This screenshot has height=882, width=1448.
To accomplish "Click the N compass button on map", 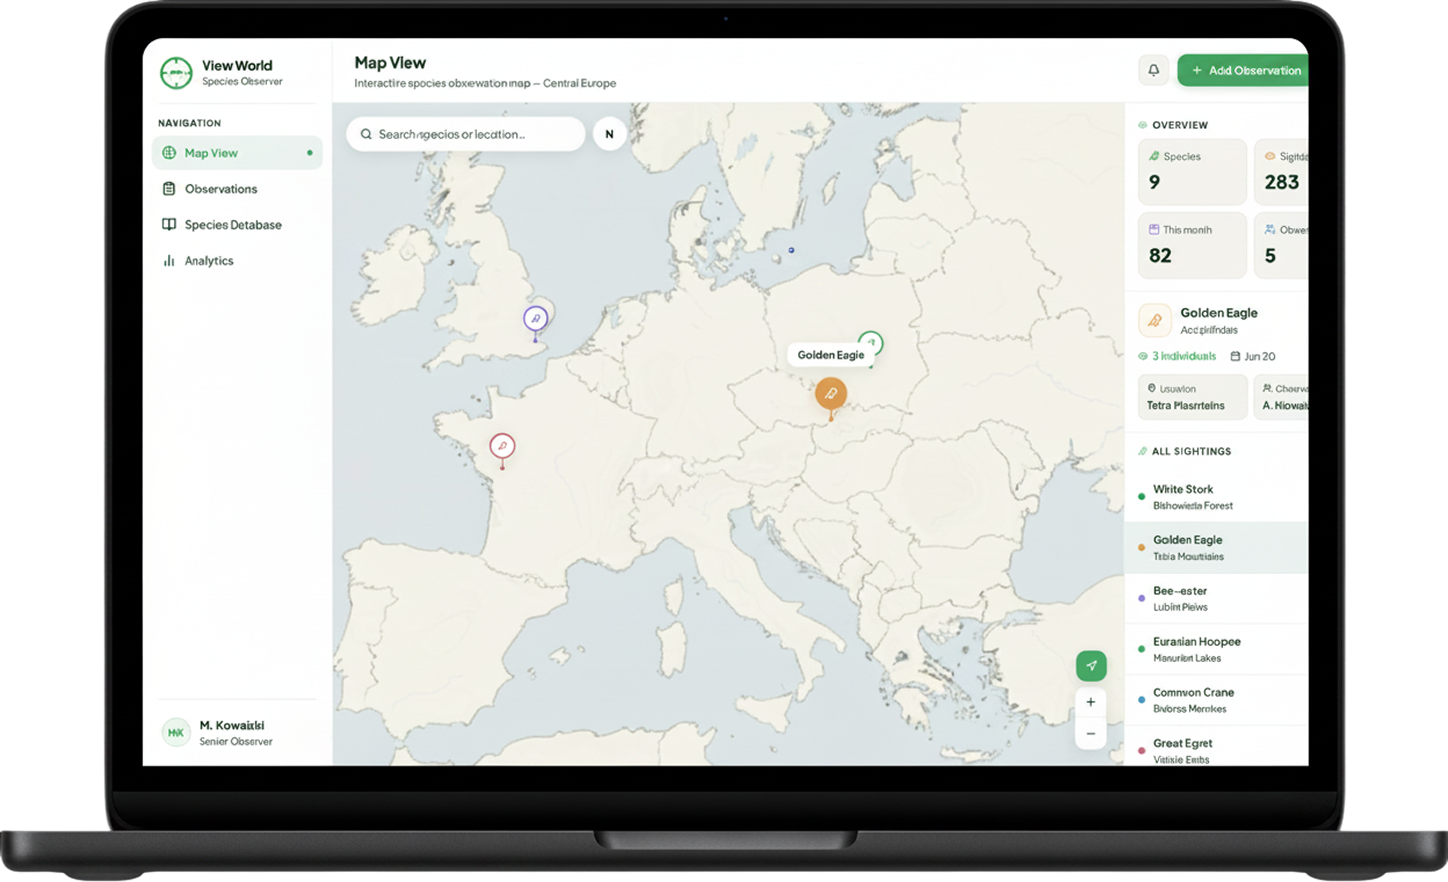I will pos(610,134).
